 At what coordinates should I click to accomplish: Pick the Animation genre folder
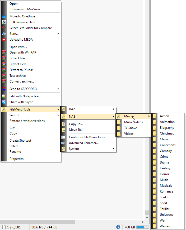(x=167, y=122)
